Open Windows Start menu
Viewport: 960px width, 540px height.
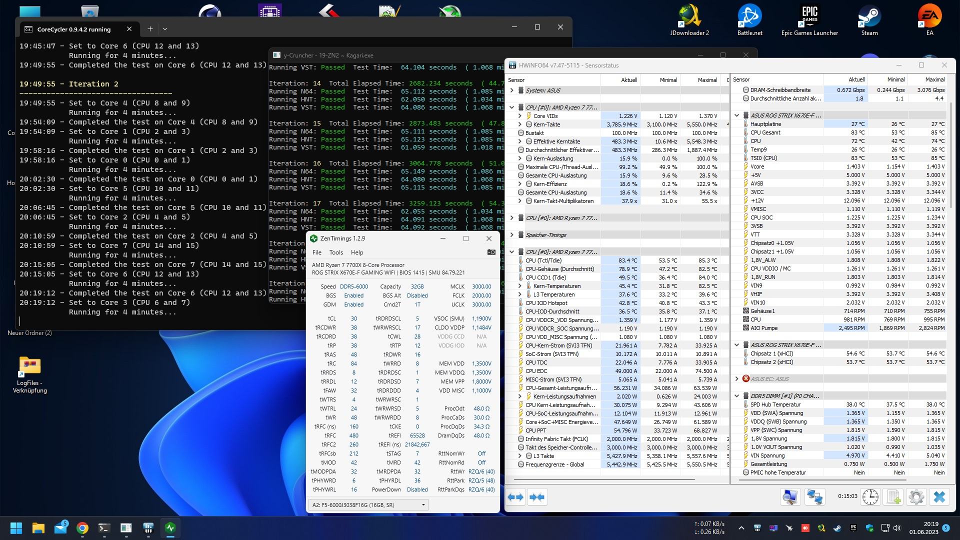tap(16, 528)
